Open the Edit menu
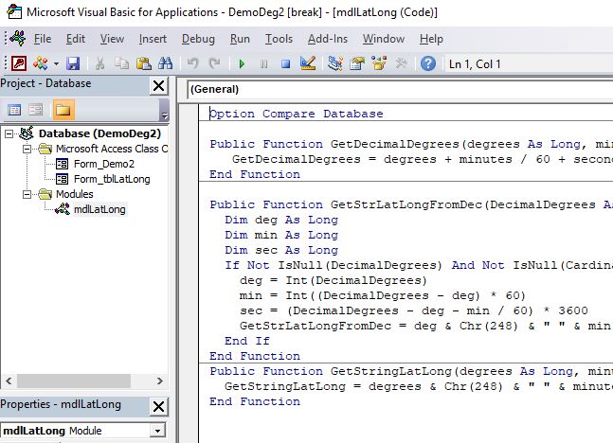This screenshot has height=443, width=613. 76,39
